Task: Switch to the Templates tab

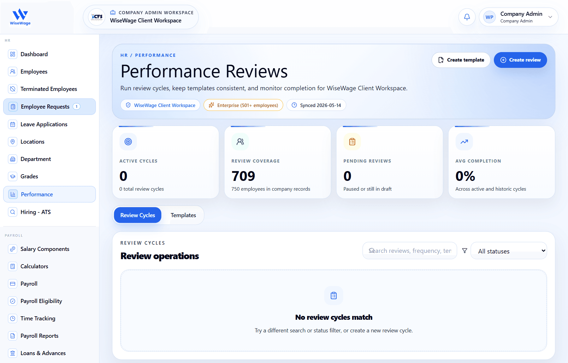Action: (x=183, y=215)
